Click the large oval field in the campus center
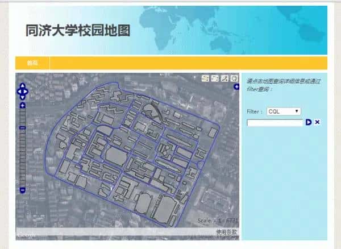 pyautogui.click(x=116, y=156)
